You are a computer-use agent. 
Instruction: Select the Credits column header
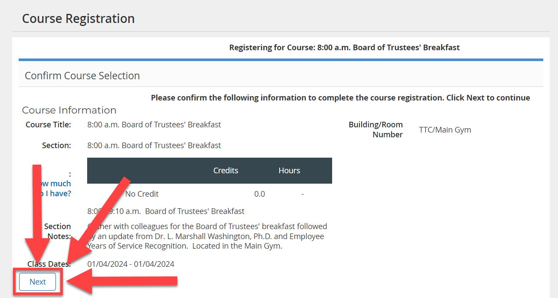pyautogui.click(x=226, y=171)
